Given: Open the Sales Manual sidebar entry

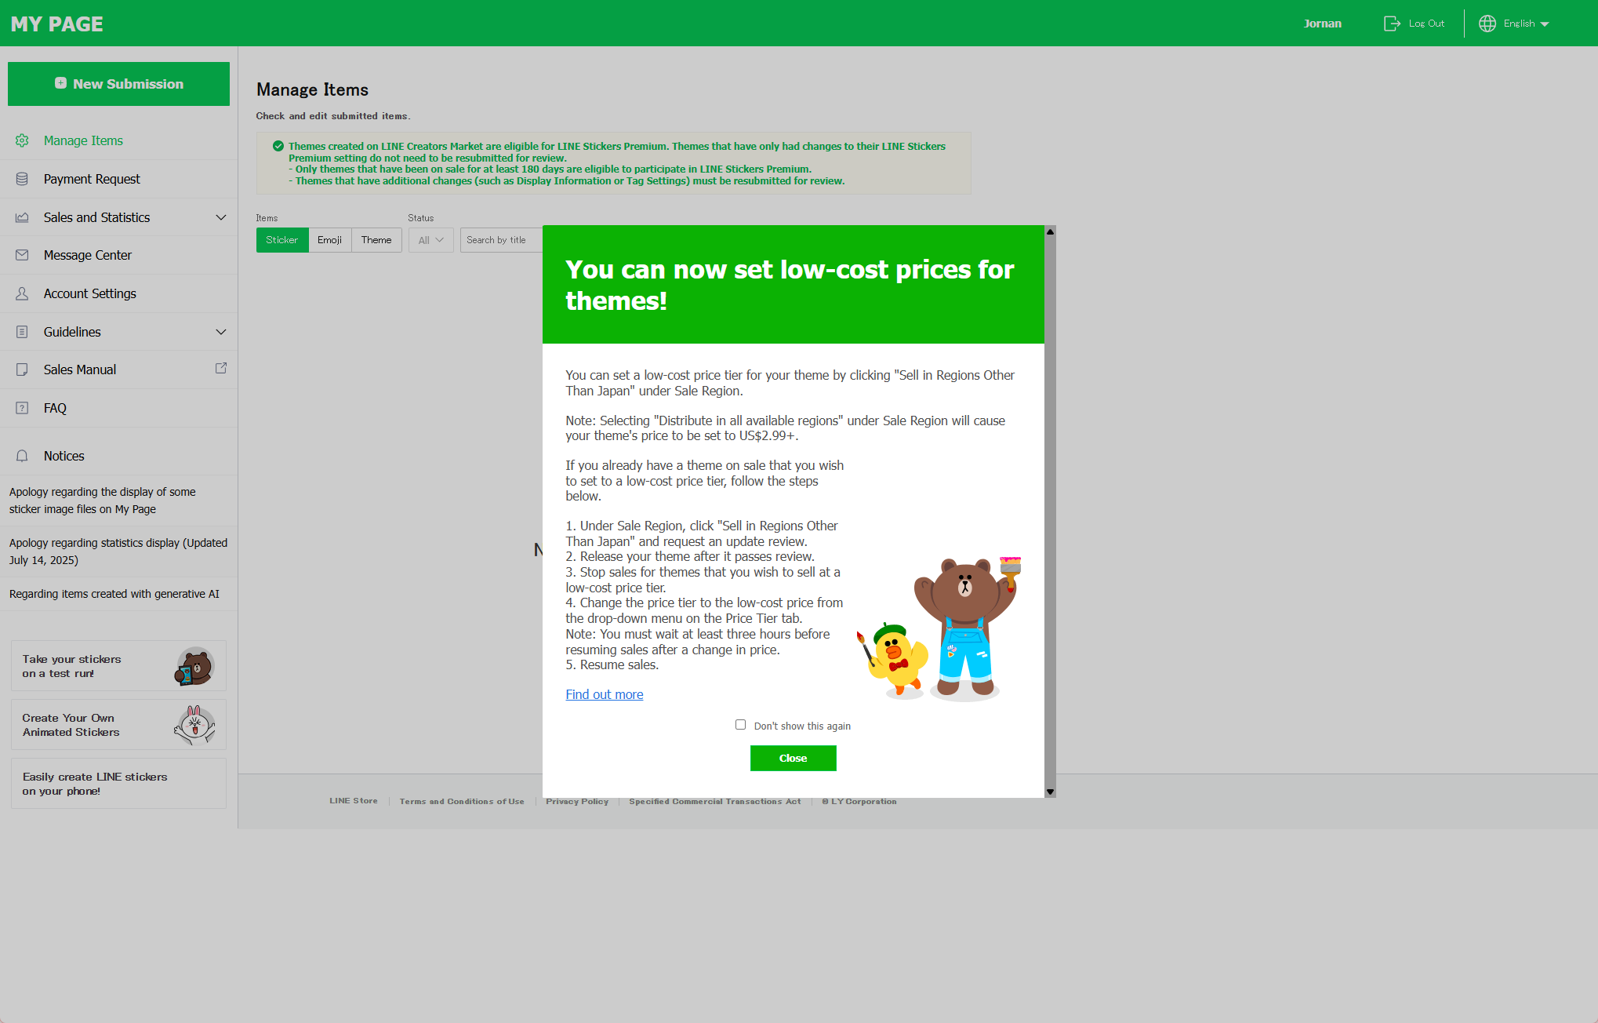Looking at the screenshot, I should [118, 370].
